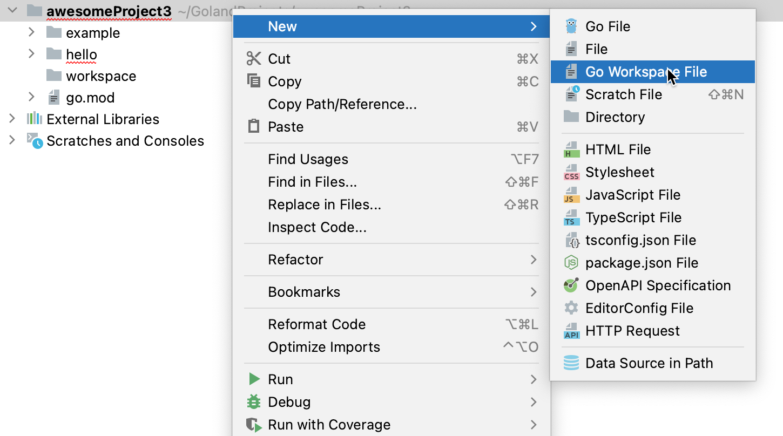The image size is (783, 436).
Task: Click the awesomeProject3 project name
Action: (x=109, y=11)
